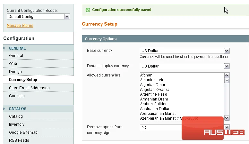The image size is (249, 144).
Task: Click the allowed currencies scroll down arrow
Action: coord(227,118)
